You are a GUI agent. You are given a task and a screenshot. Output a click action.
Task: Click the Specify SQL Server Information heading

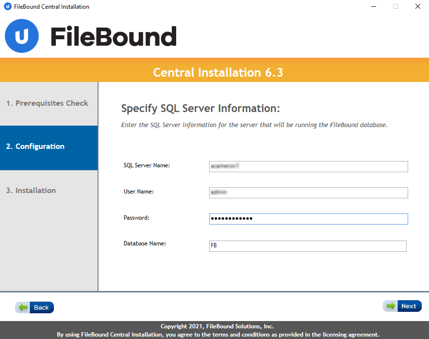(x=200, y=108)
